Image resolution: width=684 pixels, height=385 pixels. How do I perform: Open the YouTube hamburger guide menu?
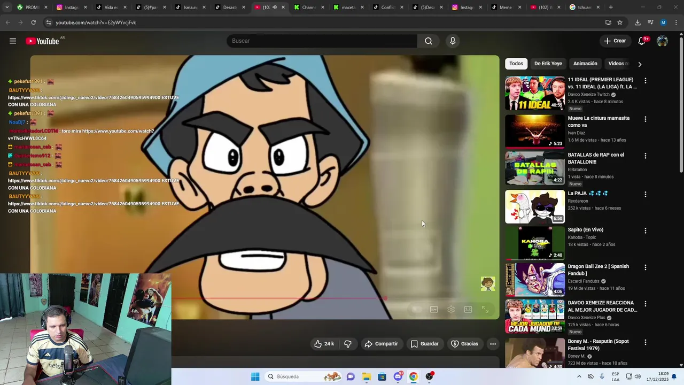pyautogui.click(x=13, y=41)
